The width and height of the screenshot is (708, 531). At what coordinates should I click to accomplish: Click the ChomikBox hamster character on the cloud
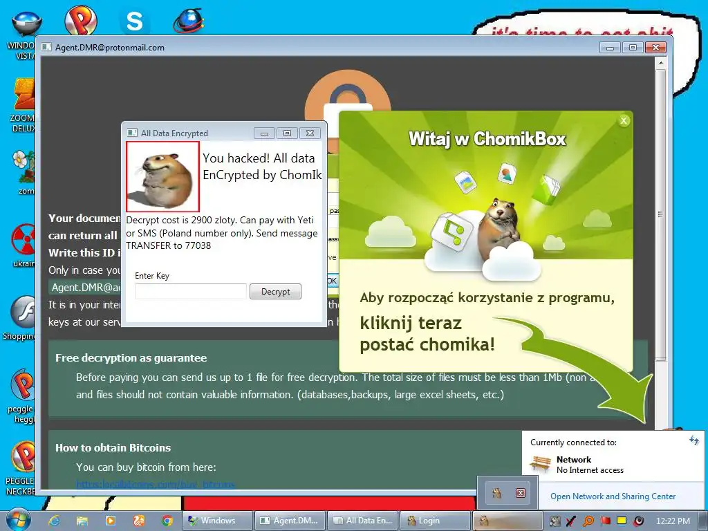pyautogui.click(x=501, y=226)
